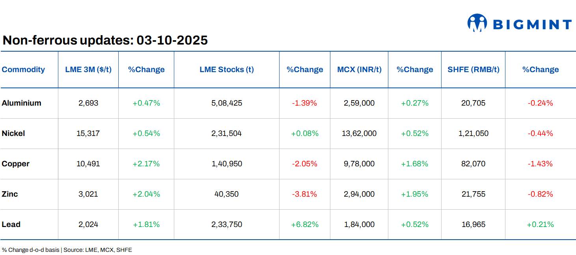The width and height of the screenshot is (576, 255).
Task: Click the LME 3M ($/t) header
Action: (88, 69)
